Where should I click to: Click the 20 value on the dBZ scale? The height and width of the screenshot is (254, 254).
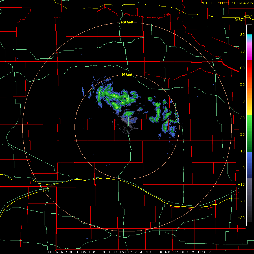coord(242,135)
